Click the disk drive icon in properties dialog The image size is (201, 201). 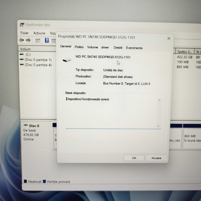tap(67, 60)
